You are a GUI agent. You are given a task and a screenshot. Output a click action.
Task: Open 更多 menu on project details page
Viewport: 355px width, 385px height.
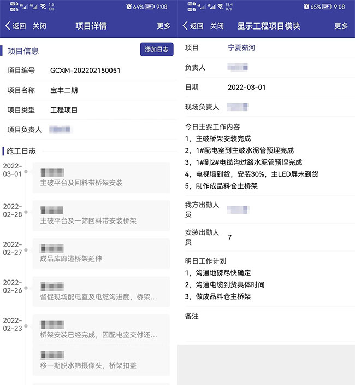pos(164,26)
